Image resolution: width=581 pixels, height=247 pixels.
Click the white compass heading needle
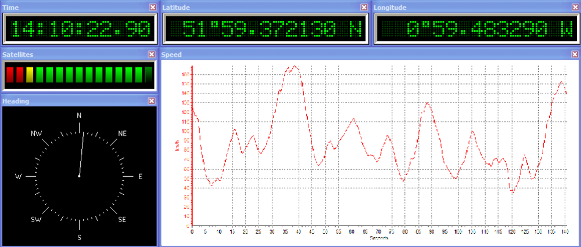pyautogui.click(x=81, y=154)
